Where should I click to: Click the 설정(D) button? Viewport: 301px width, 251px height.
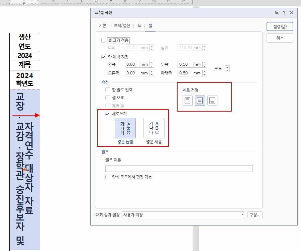280,26
